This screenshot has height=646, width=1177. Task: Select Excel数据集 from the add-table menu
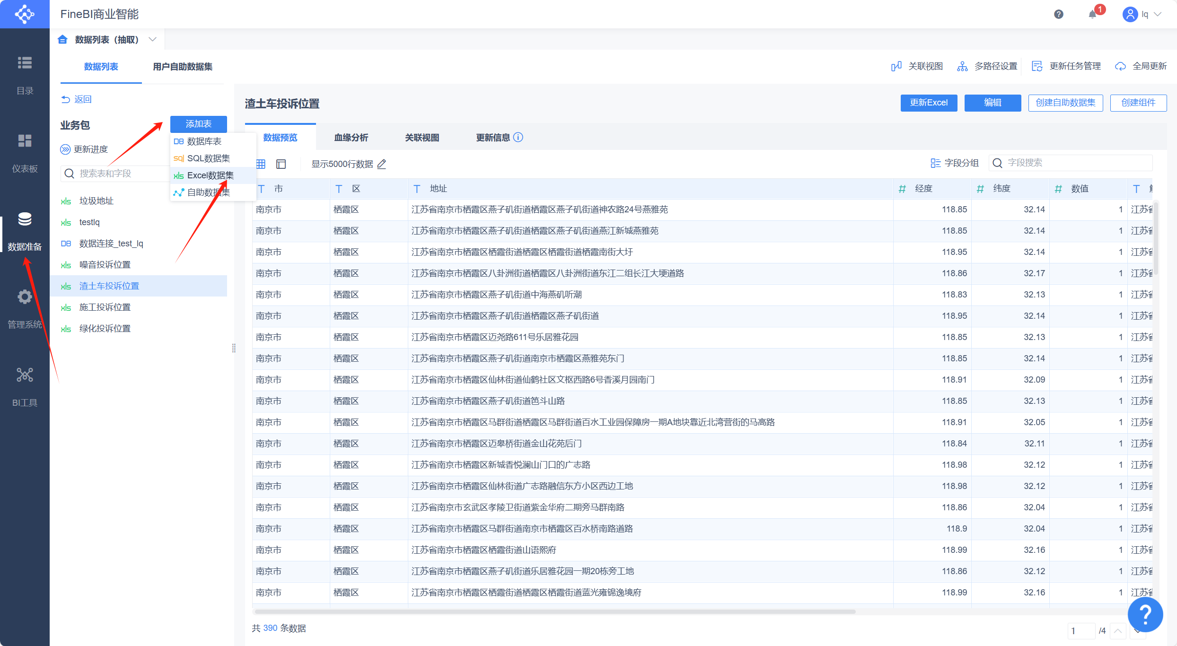coord(210,175)
